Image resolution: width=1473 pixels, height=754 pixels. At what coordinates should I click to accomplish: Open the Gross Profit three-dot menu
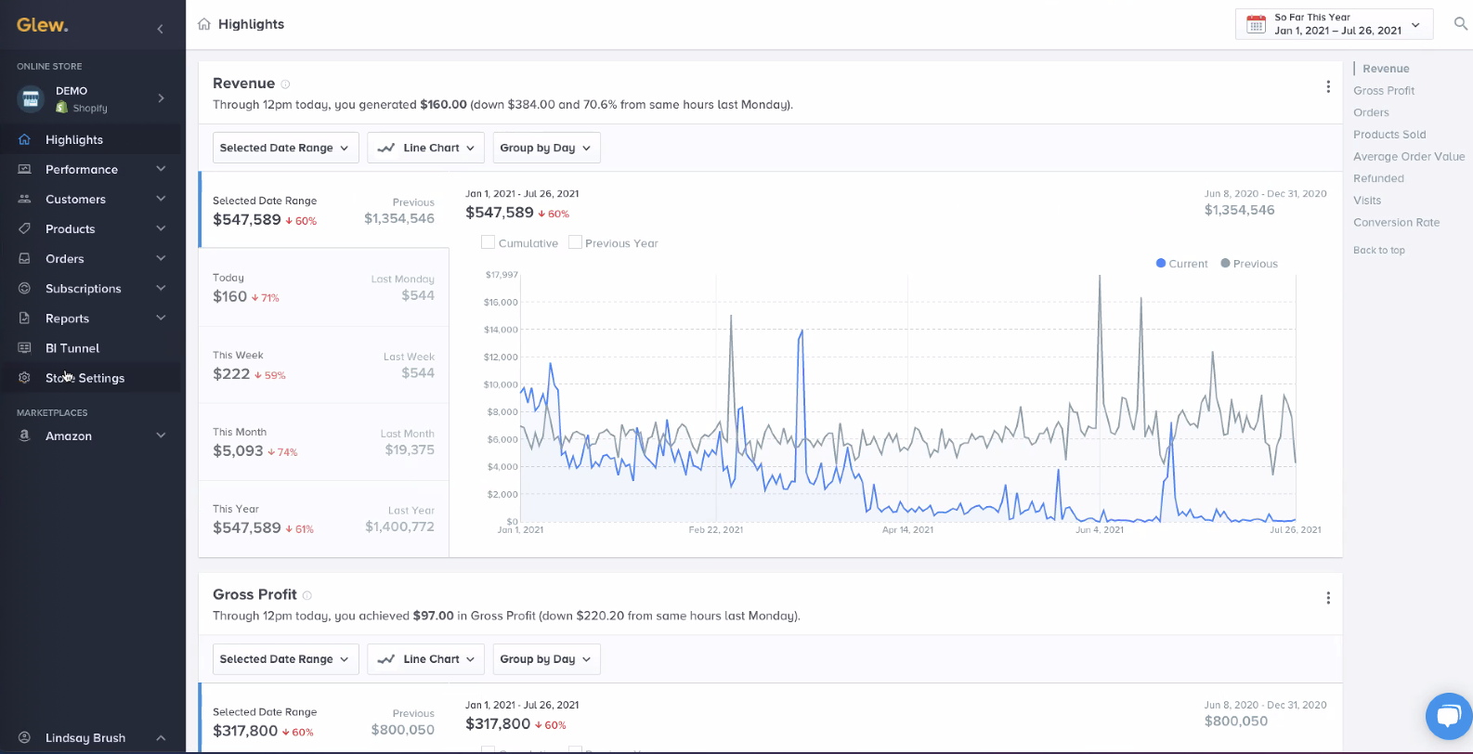(1328, 598)
